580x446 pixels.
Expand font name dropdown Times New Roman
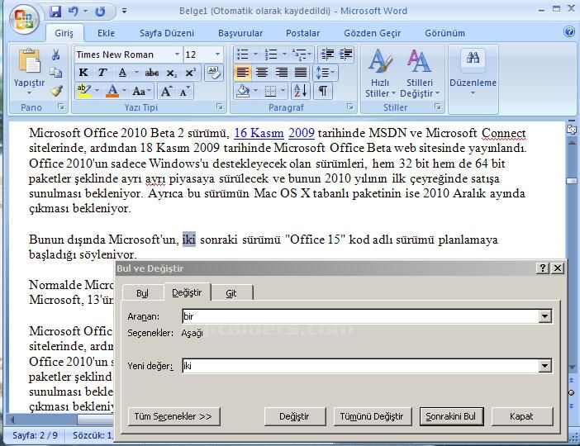point(177,55)
